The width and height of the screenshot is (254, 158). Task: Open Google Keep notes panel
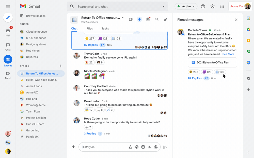click(248, 40)
